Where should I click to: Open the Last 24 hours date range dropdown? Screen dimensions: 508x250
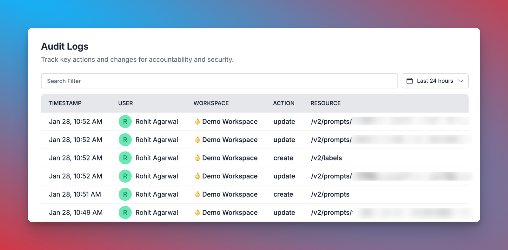click(435, 81)
